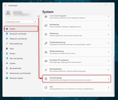This screenshot has width=118, height=100.
Task: Click the Spielen gamepad icon
Action: pyautogui.click(x=7, y=63)
